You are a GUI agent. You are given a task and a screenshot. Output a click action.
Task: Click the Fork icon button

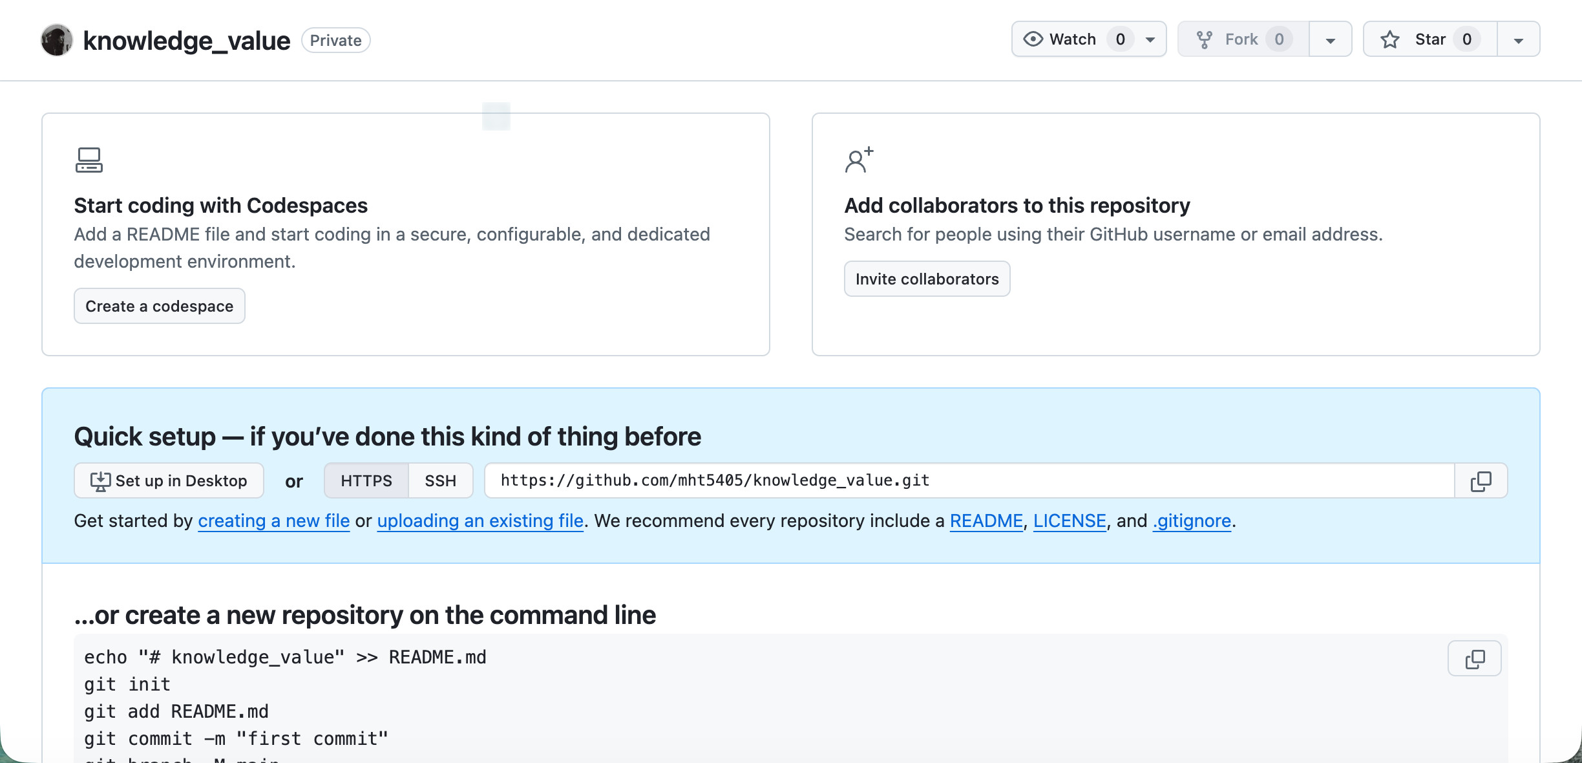click(1205, 40)
